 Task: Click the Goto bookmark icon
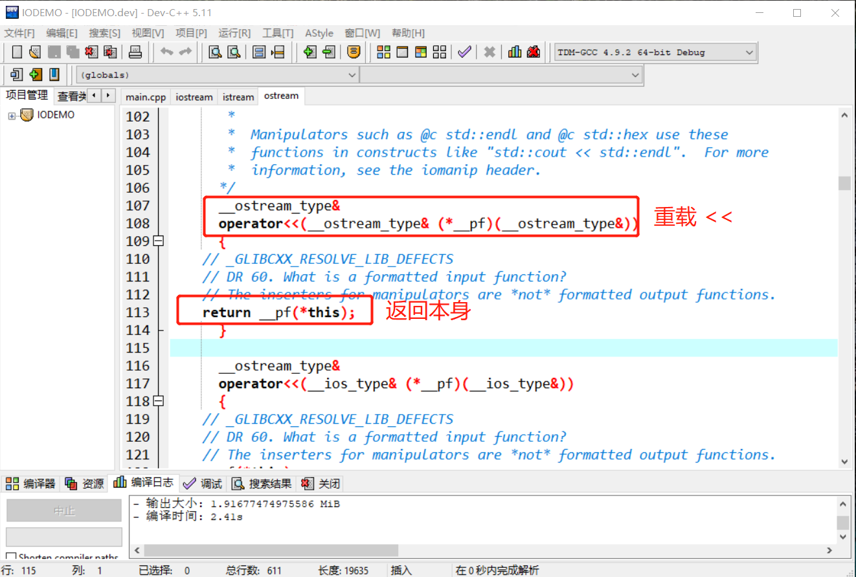(54, 74)
